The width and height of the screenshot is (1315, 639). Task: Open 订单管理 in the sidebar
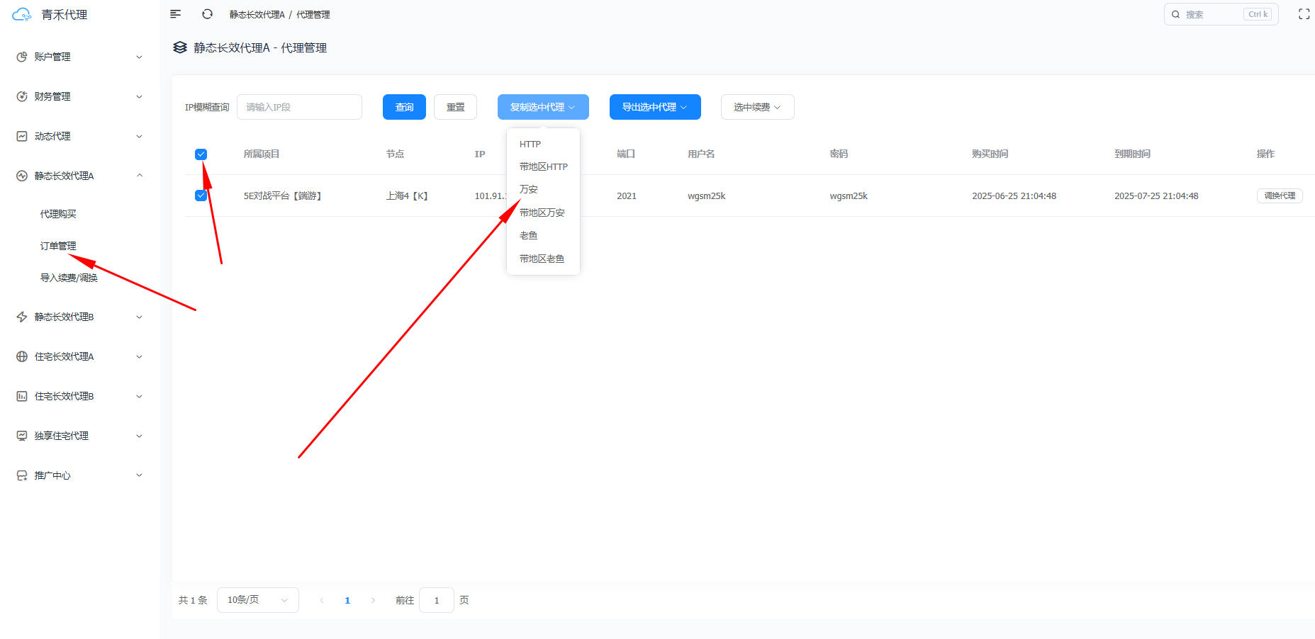pos(58,246)
